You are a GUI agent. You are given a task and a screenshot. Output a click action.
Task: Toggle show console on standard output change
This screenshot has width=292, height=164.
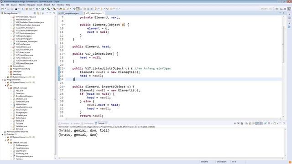coord(257,123)
